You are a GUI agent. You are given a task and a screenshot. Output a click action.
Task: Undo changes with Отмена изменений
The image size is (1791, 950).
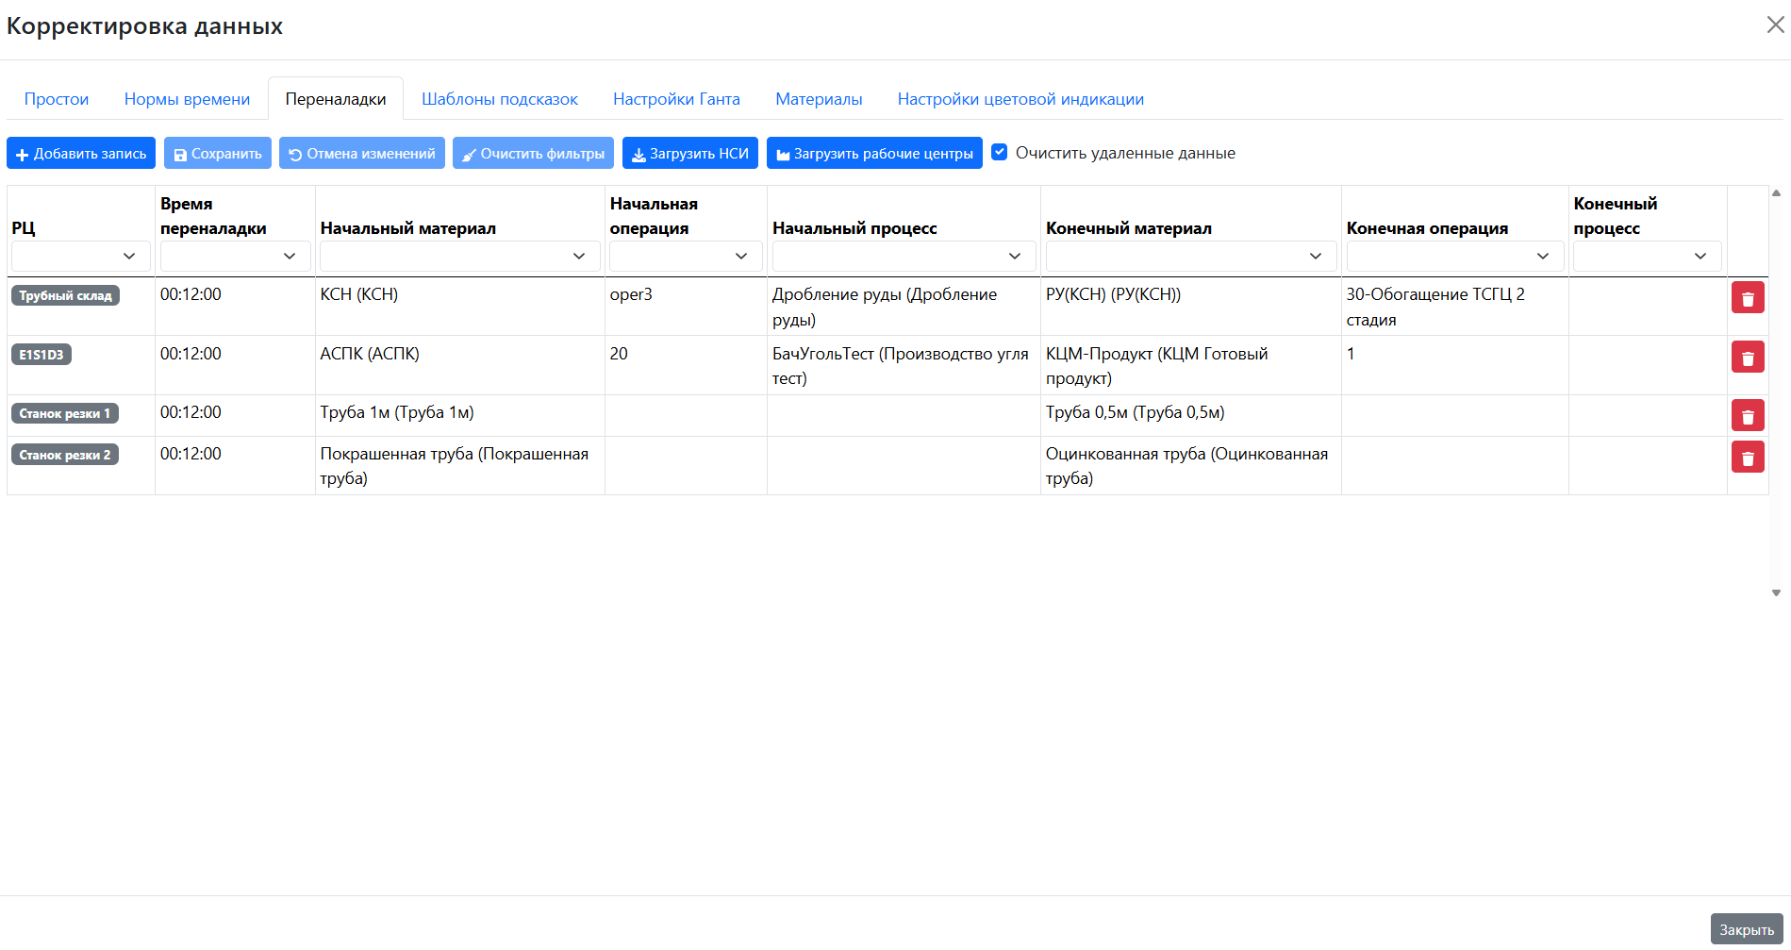pos(362,154)
